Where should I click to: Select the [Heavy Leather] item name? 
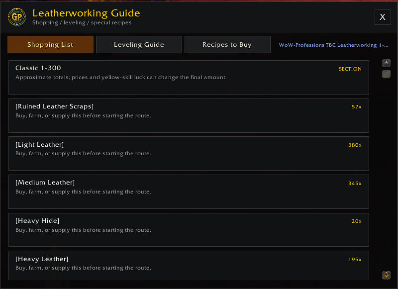[42, 259]
